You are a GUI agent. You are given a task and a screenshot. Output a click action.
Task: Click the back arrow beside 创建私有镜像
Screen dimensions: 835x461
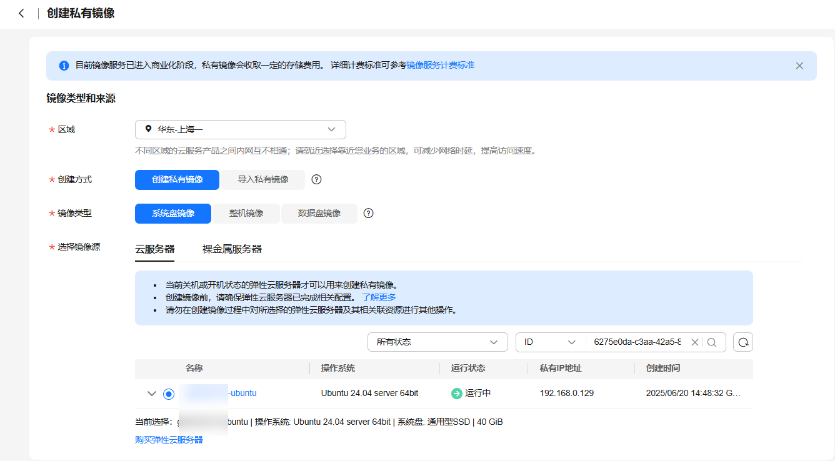[x=21, y=13]
